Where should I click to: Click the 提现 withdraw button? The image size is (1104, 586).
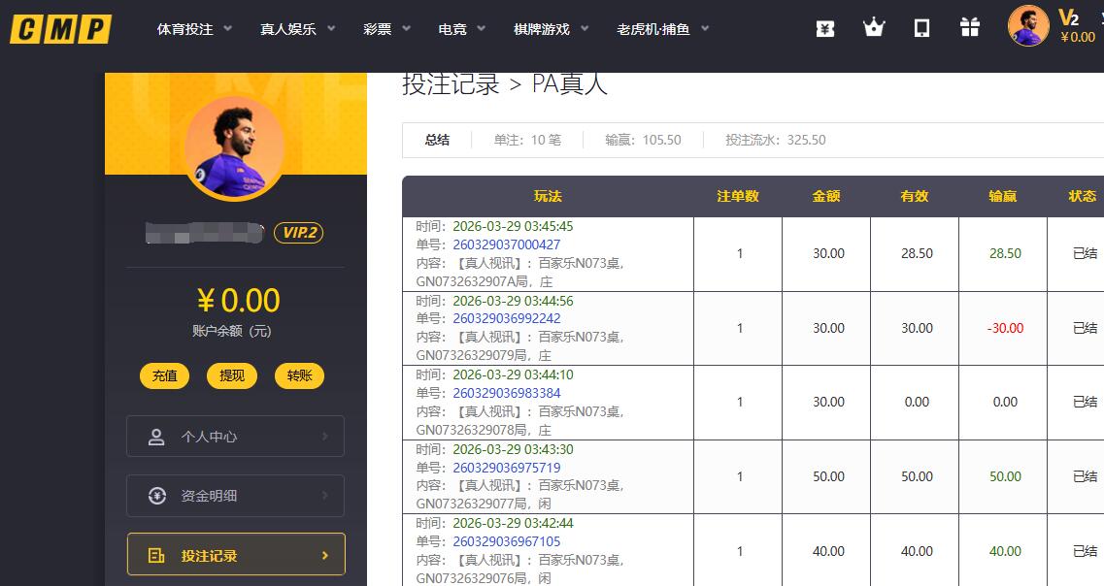tap(231, 375)
